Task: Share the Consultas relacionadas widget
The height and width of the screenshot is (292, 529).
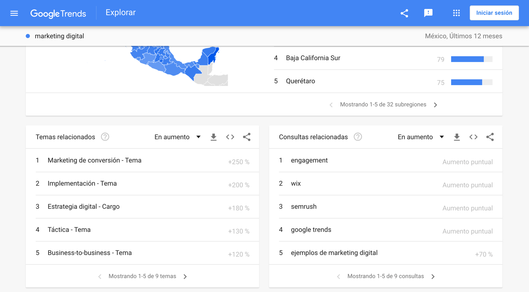Action: tap(490, 137)
